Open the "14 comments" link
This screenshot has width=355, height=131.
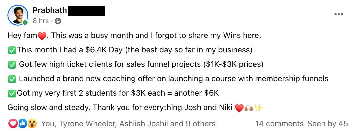[x=279, y=124]
